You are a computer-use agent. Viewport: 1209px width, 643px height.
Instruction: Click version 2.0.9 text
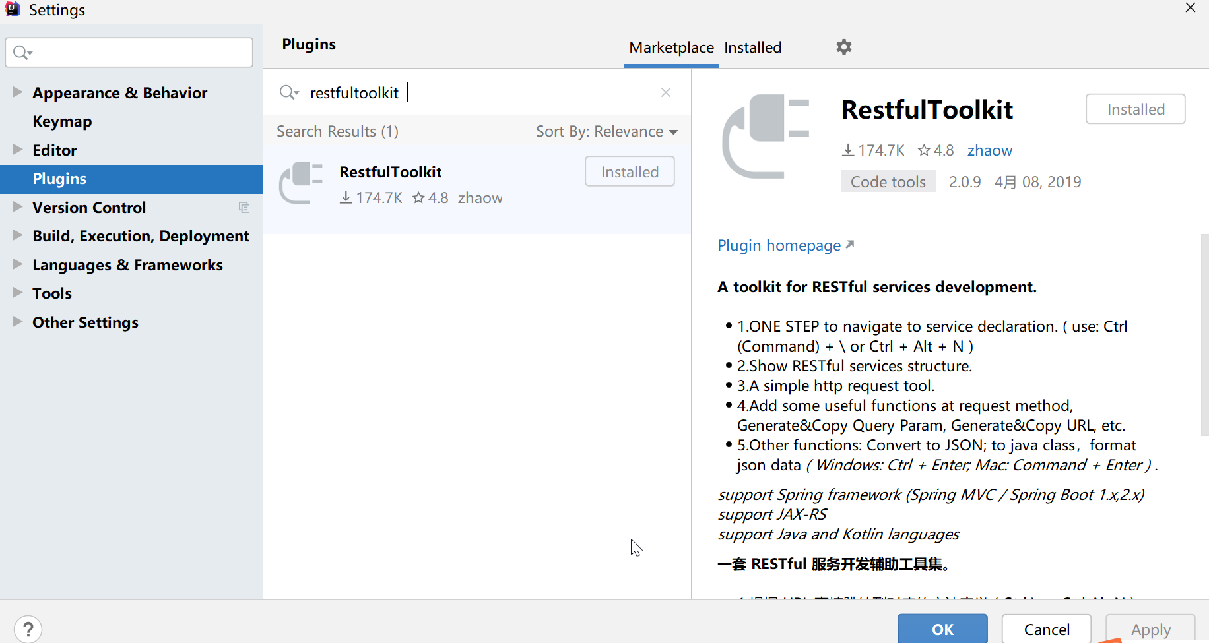pos(965,181)
